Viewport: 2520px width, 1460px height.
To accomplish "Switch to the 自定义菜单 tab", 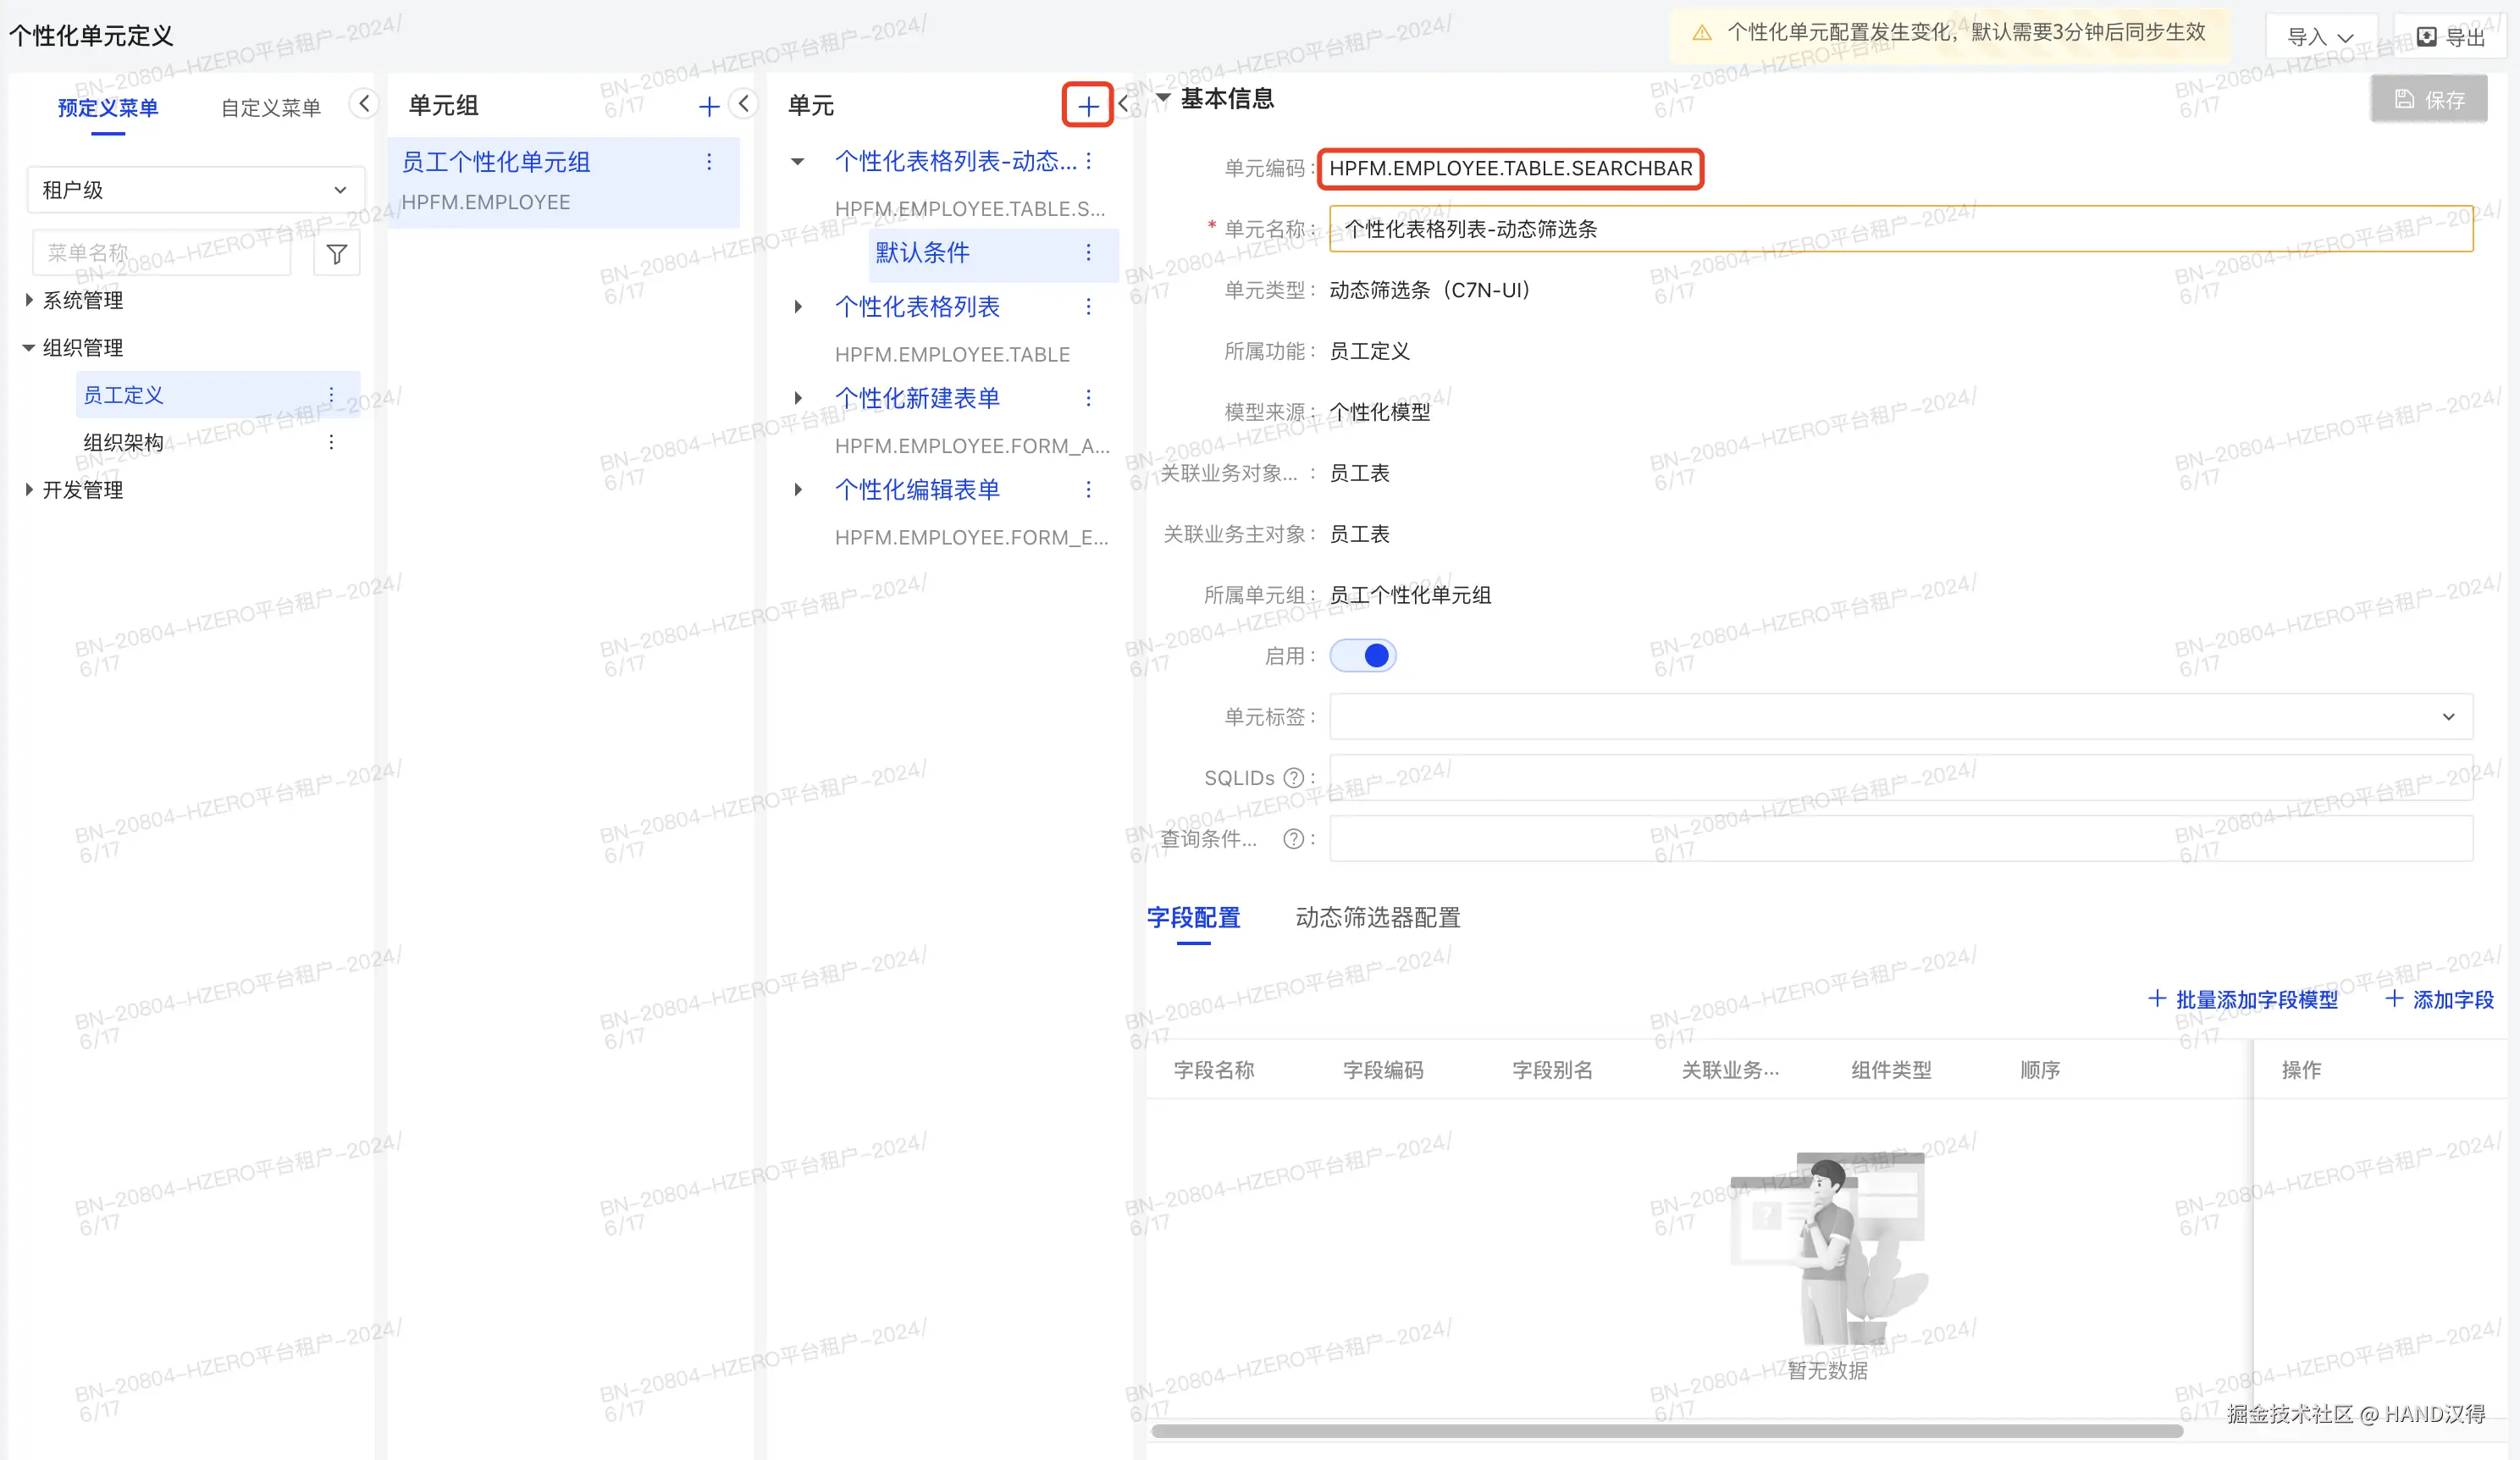I will coord(270,108).
